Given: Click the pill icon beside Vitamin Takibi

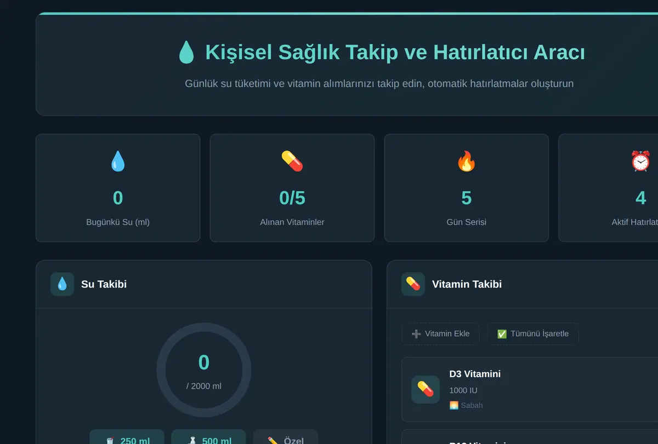Looking at the screenshot, I should coord(413,284).
